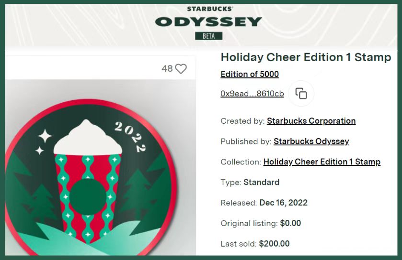Click the BETA badge under the Odyssey logo

coord(209,36)
